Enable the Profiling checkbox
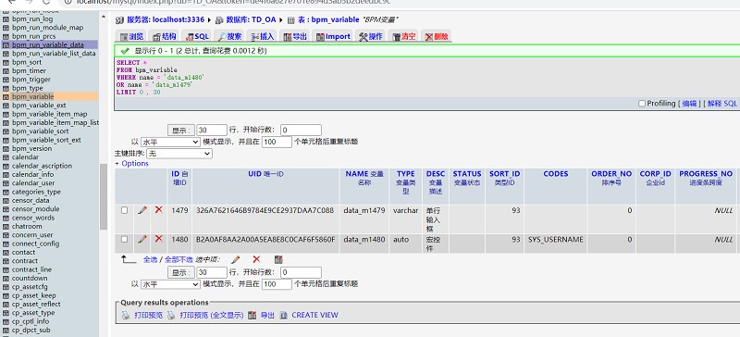Screen dimensions: 740x337 click(x=642, y=103)
